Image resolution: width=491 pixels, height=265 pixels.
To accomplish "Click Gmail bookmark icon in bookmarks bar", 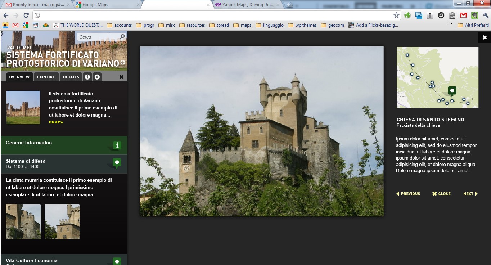I will pos(15,25).
